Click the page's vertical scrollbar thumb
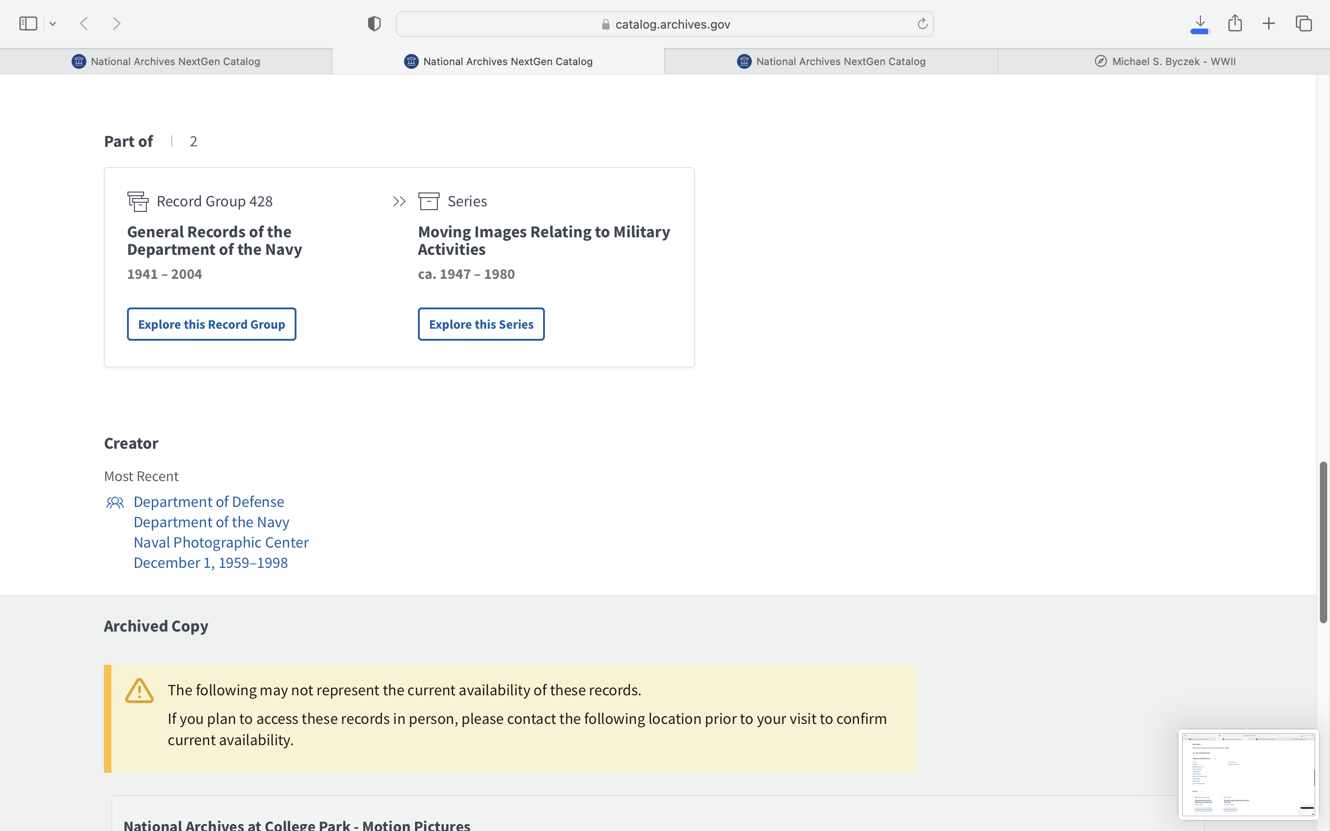This screenshot has width=1330, height=831. click(x=1324, y=542)
